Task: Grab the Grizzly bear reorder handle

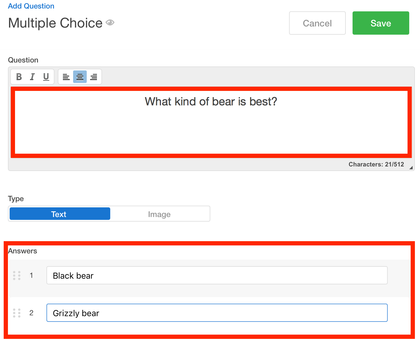Action: 17,313
